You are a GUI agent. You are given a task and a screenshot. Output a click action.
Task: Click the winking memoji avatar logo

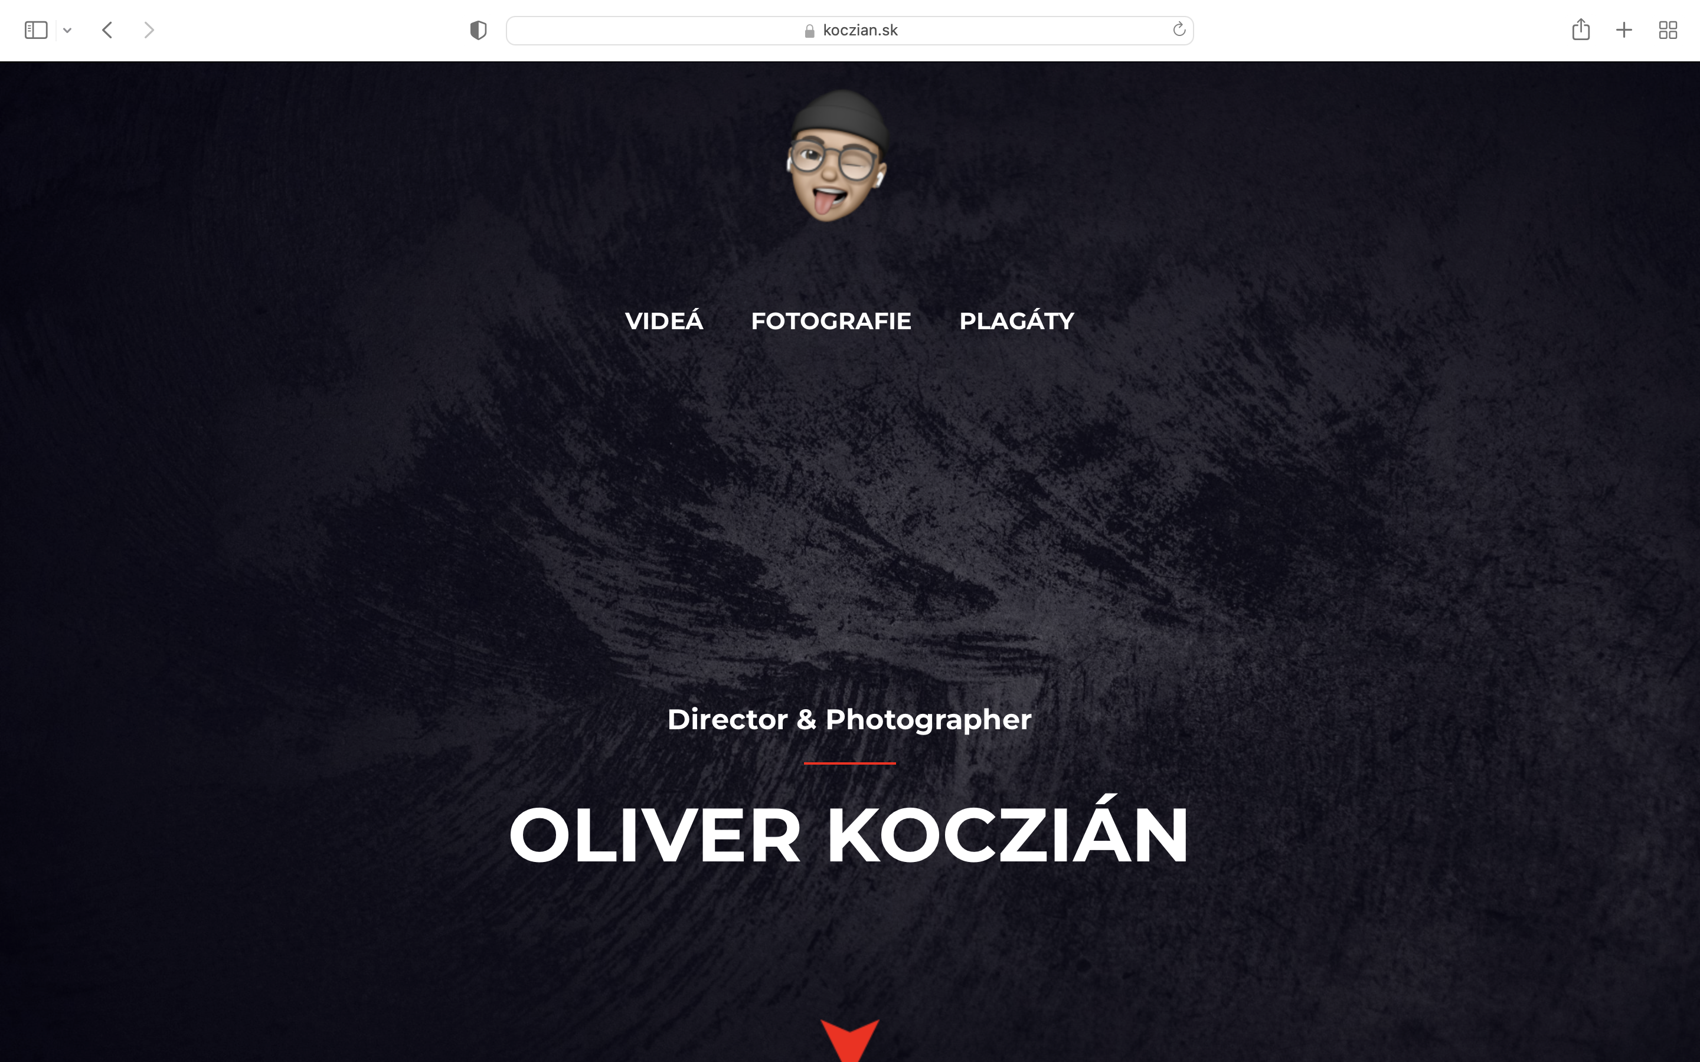click(x=836, y=155)
